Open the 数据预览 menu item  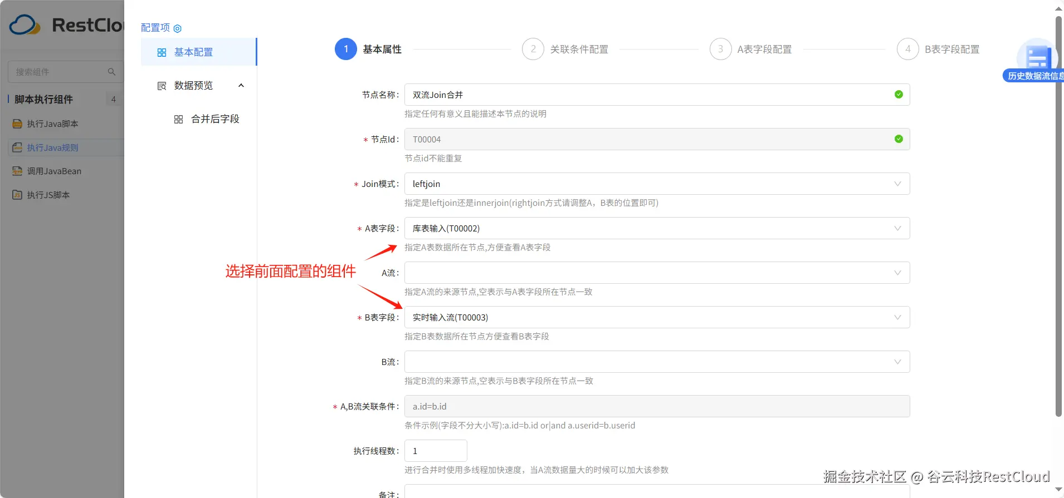(x=199, y=85)
